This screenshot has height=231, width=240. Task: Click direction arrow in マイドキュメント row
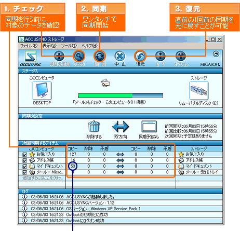(x=121, y=166)
